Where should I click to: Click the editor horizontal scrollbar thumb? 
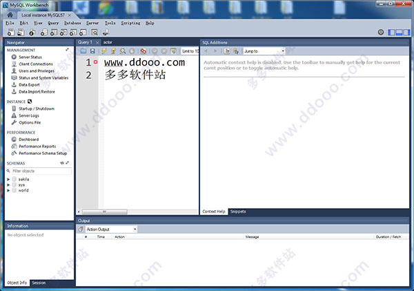[105, 212]
